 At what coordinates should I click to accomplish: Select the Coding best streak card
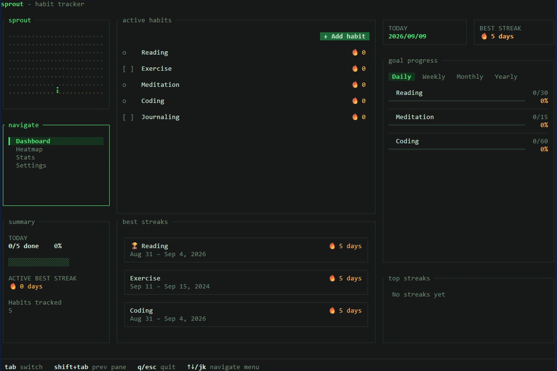point(246,314)
